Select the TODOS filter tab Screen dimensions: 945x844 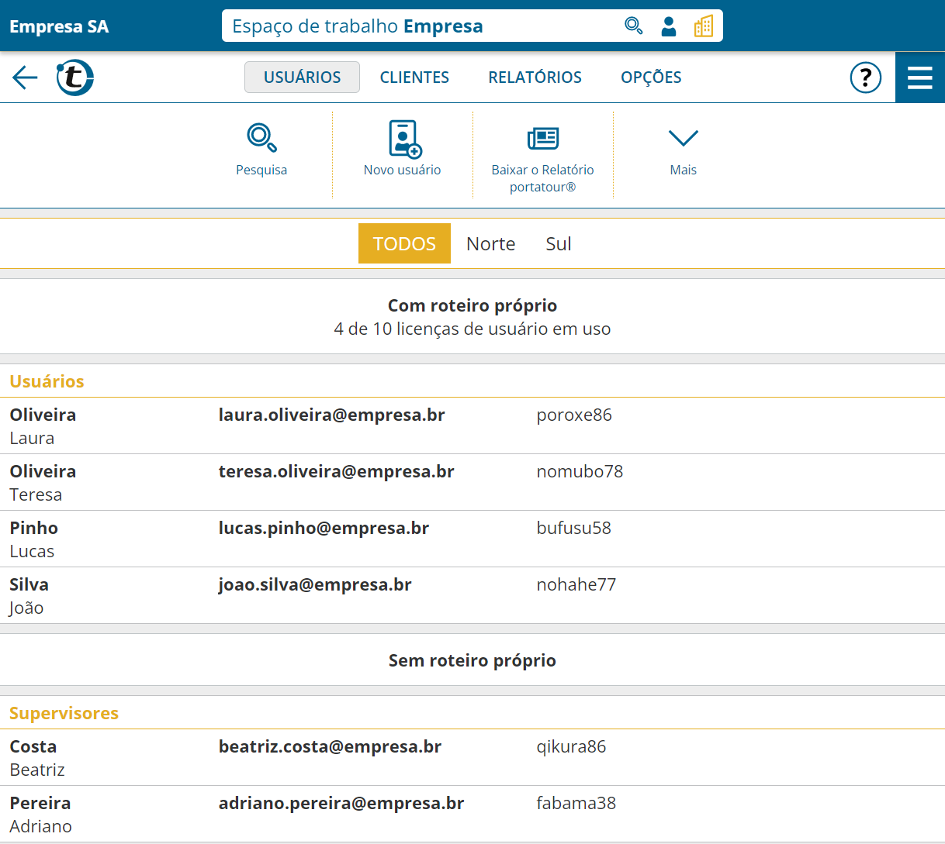(x=404, y=243)
